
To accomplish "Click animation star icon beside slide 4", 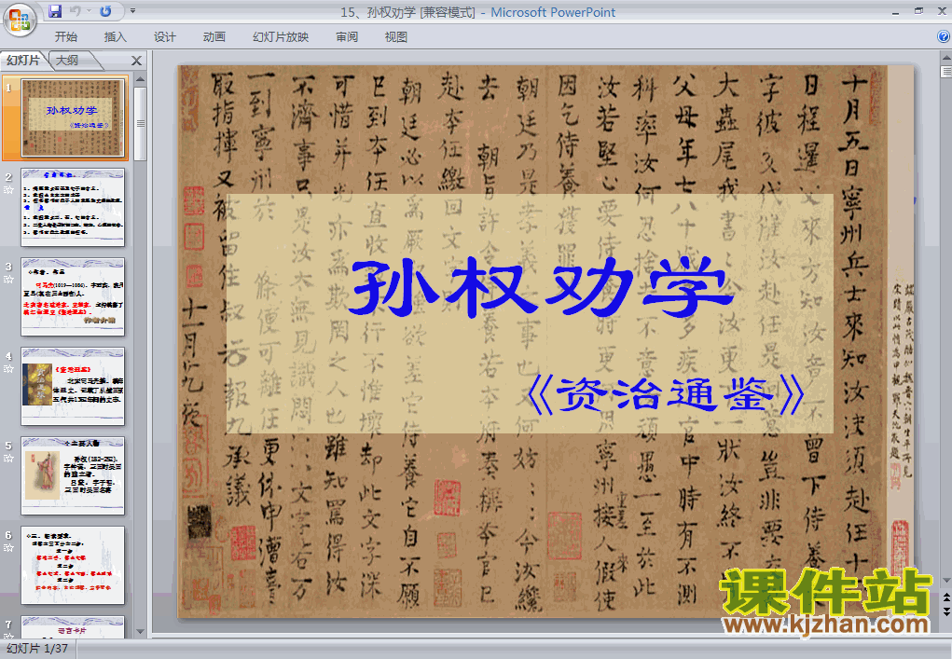I will pos(8,369).
